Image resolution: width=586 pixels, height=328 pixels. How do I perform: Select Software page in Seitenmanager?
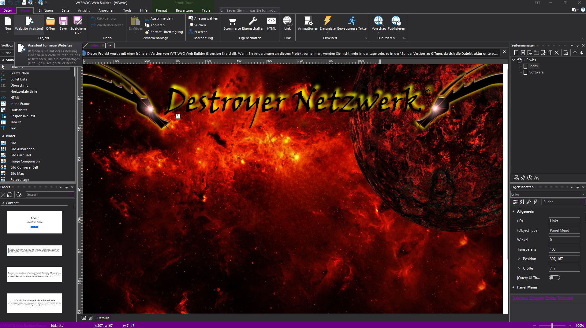click(536, 72)
